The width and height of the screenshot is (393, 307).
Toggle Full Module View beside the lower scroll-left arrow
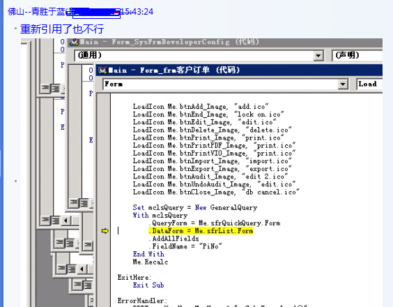(x=72, y=269)
